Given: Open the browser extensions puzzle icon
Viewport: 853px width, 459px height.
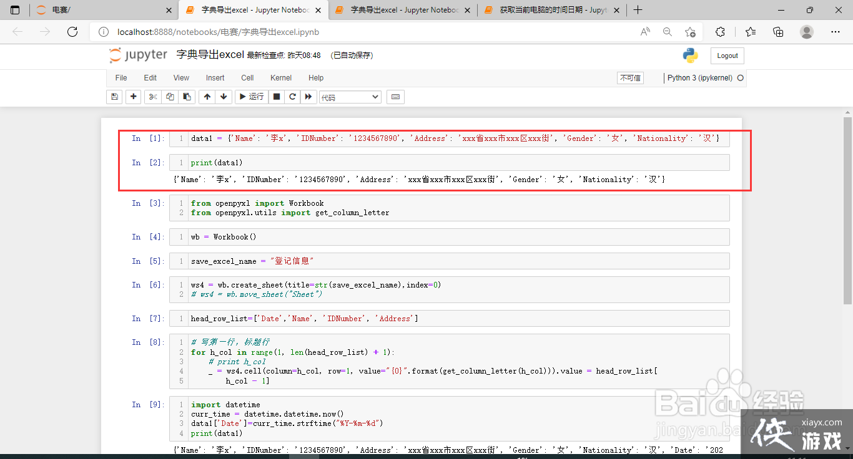Looking at the screenshot, I should (720, 32).
